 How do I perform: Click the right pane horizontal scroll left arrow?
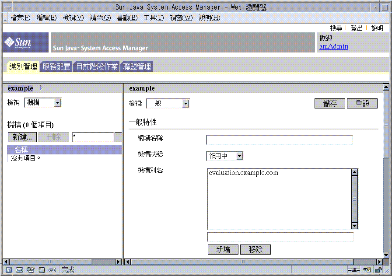(x=127, y=262)
